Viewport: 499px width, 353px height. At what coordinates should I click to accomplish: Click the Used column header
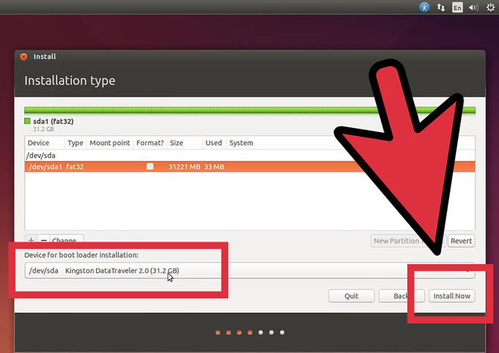pyautogui.click(x=214, y=143)
